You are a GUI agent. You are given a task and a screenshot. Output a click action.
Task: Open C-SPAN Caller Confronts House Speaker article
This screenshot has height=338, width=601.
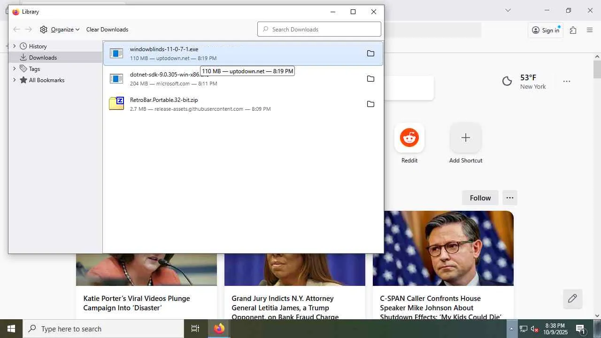pos(441,307)
